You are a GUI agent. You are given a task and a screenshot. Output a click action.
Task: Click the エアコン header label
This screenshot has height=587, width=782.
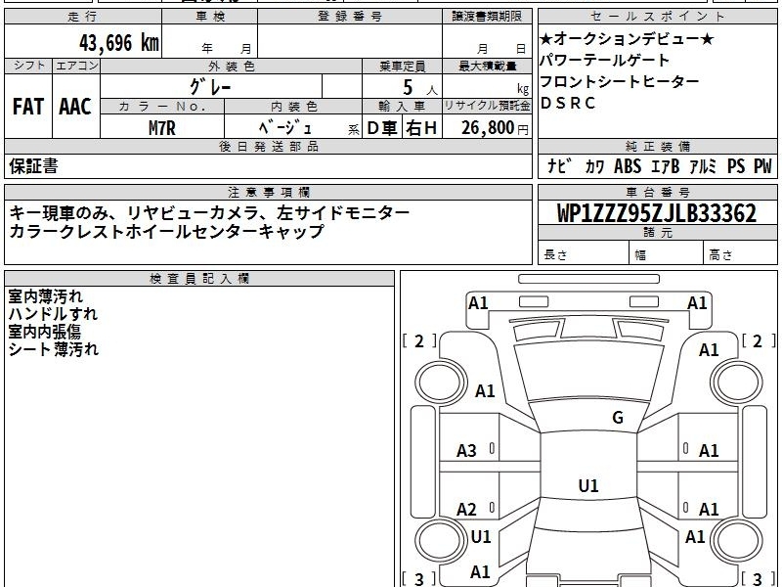76,66
